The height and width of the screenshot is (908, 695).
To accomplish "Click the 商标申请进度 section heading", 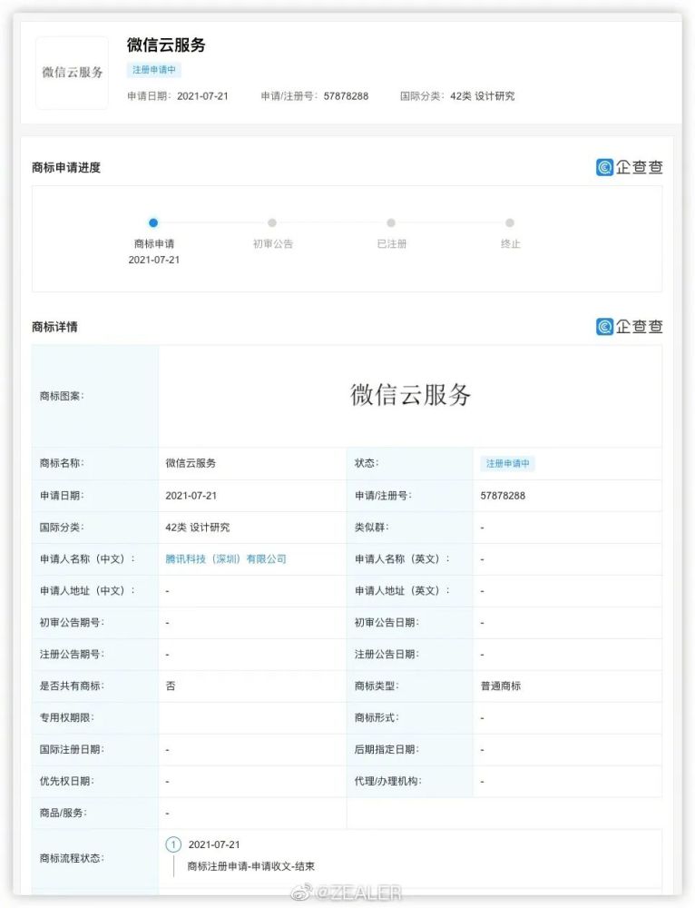I will (66, 167).
